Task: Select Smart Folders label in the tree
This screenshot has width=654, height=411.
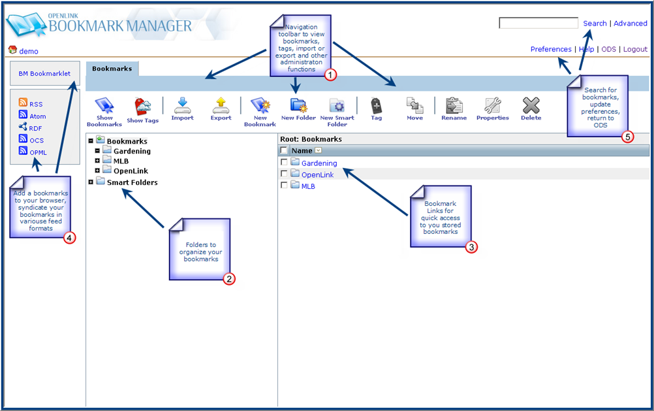Action: click(x=132, y=182)
